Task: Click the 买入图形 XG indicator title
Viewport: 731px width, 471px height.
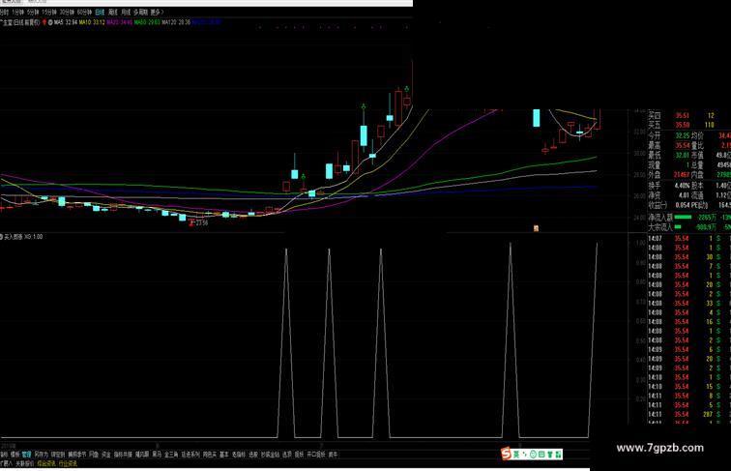Action: click(23, 237)
